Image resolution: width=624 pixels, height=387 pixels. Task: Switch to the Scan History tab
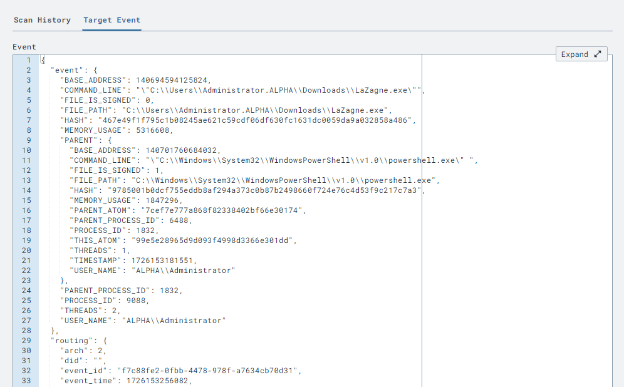click(x=42, y=20)
